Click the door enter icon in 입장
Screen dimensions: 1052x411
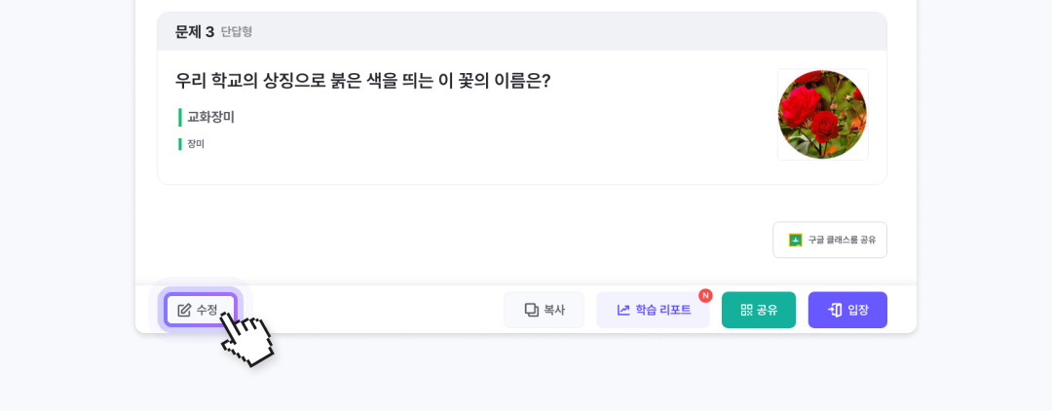tap(835, 310)
